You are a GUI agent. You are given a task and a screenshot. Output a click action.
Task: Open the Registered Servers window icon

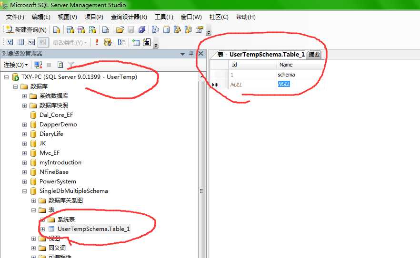[x=155, y=29]
